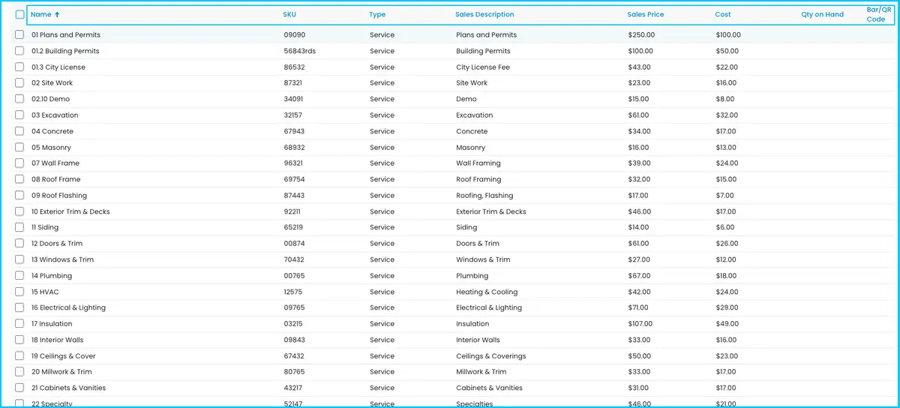
Task: Sort by the Cost column header
Action: pos(723,14)
